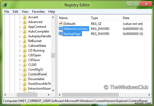The height and width of the screenshot is (106, 154).
Task: Minimize the Registry Editor window
Action: click(130, 4)
